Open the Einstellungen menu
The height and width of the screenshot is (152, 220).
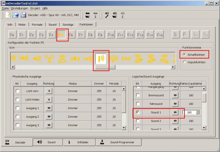[x=20, y=8]
